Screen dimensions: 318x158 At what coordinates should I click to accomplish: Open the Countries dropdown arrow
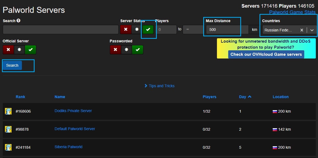coord(312,30)
